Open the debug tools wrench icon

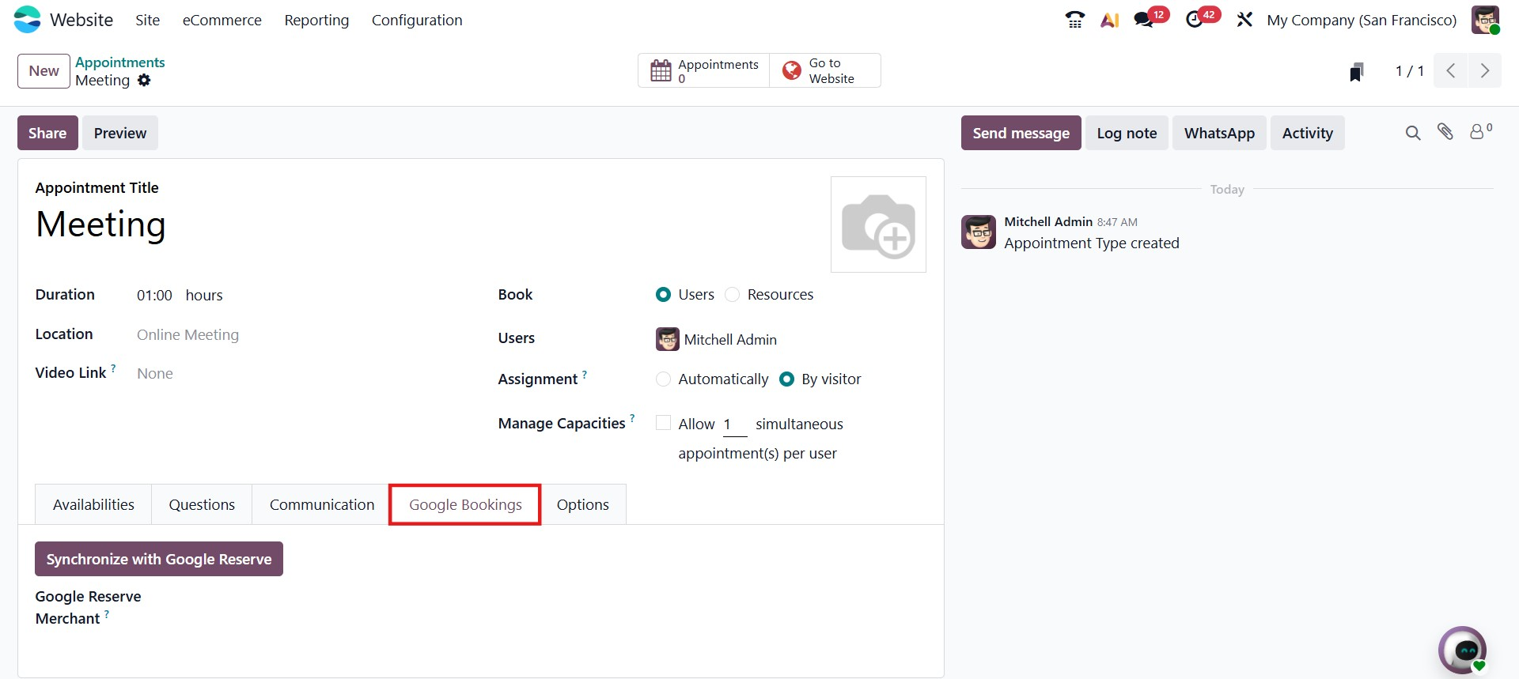pos(1244,20)
